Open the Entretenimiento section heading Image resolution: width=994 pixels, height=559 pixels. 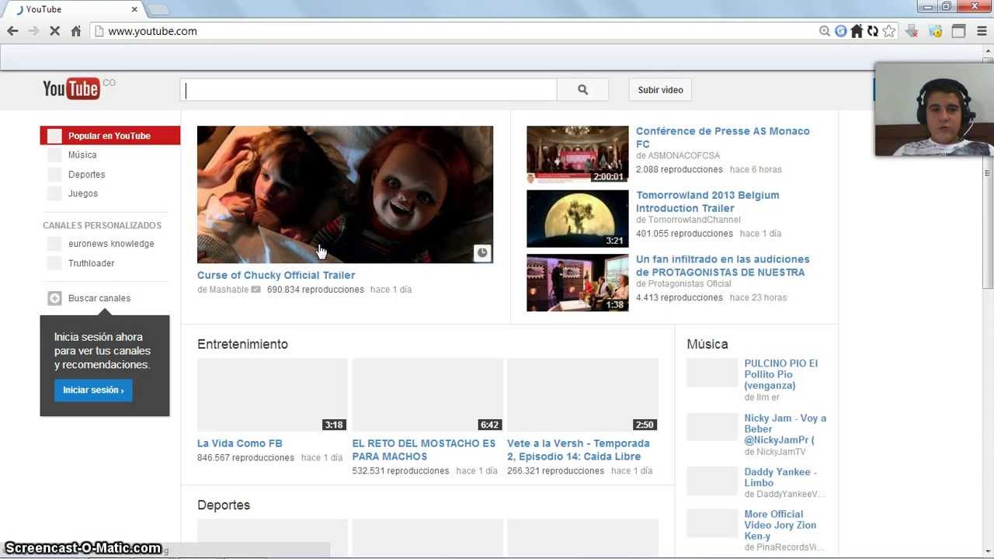(x=242, y=344)
